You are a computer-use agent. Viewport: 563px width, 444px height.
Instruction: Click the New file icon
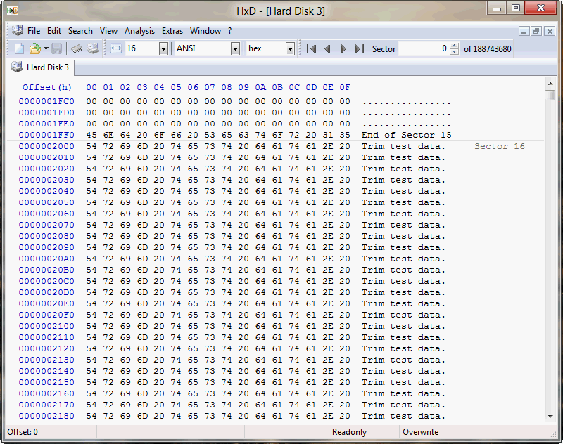pyautogui.click(x=19, y=48)
